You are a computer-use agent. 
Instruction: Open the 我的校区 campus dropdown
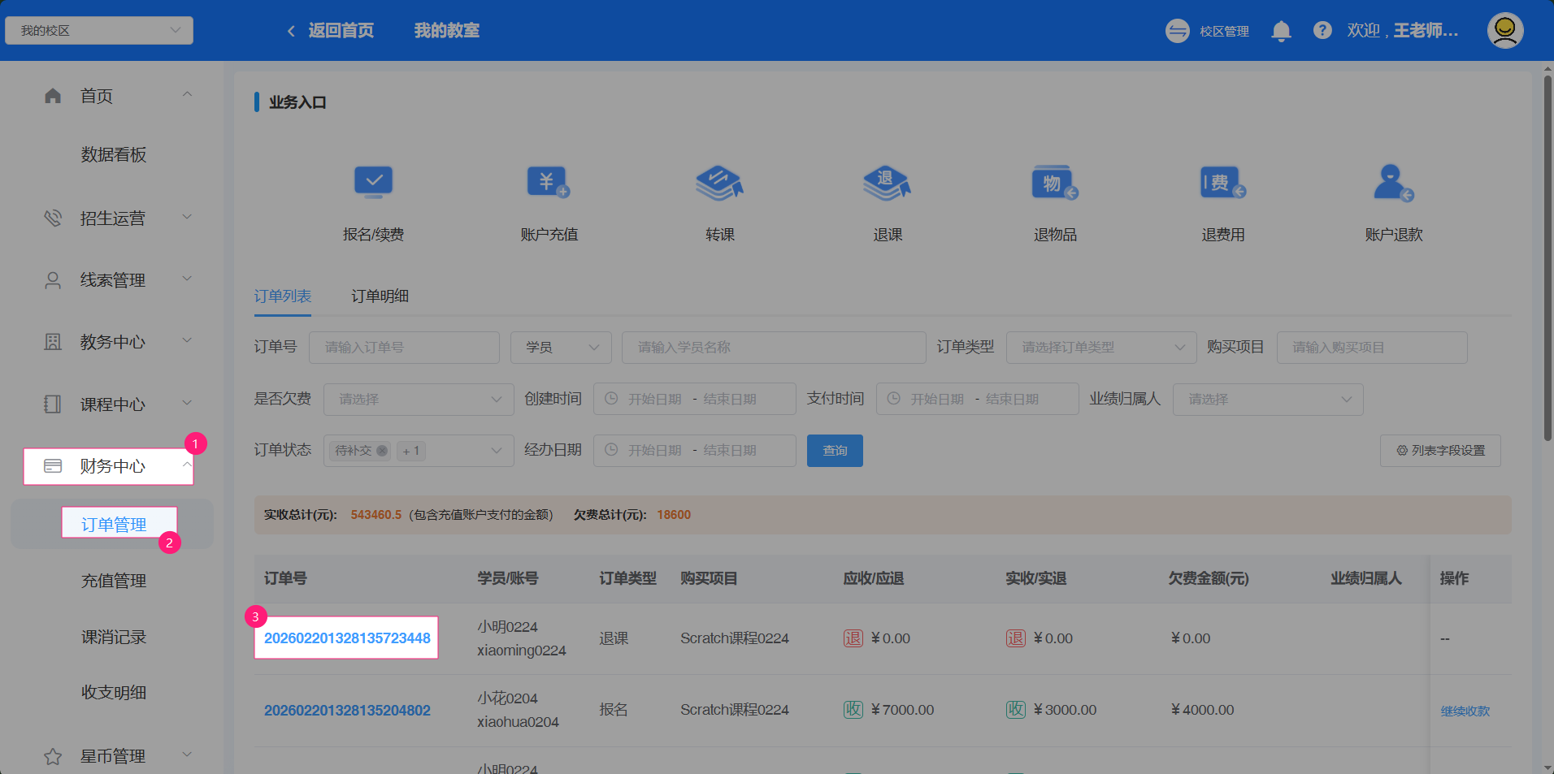click(99, 31)
